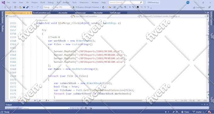
Task: Click the New Project toolbar icon
Action: pos(15,7)
